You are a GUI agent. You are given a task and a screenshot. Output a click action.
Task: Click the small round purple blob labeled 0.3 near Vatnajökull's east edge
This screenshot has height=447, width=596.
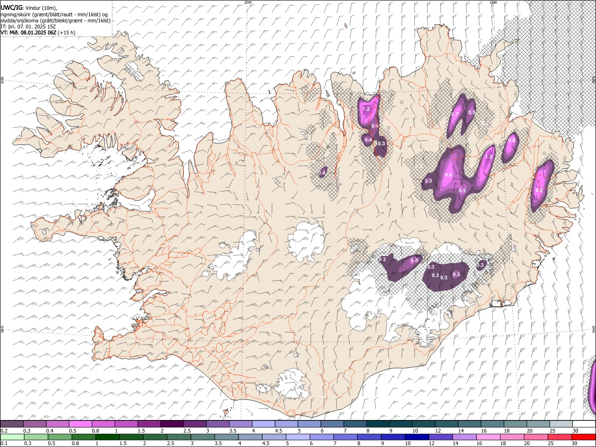[481, 265]
